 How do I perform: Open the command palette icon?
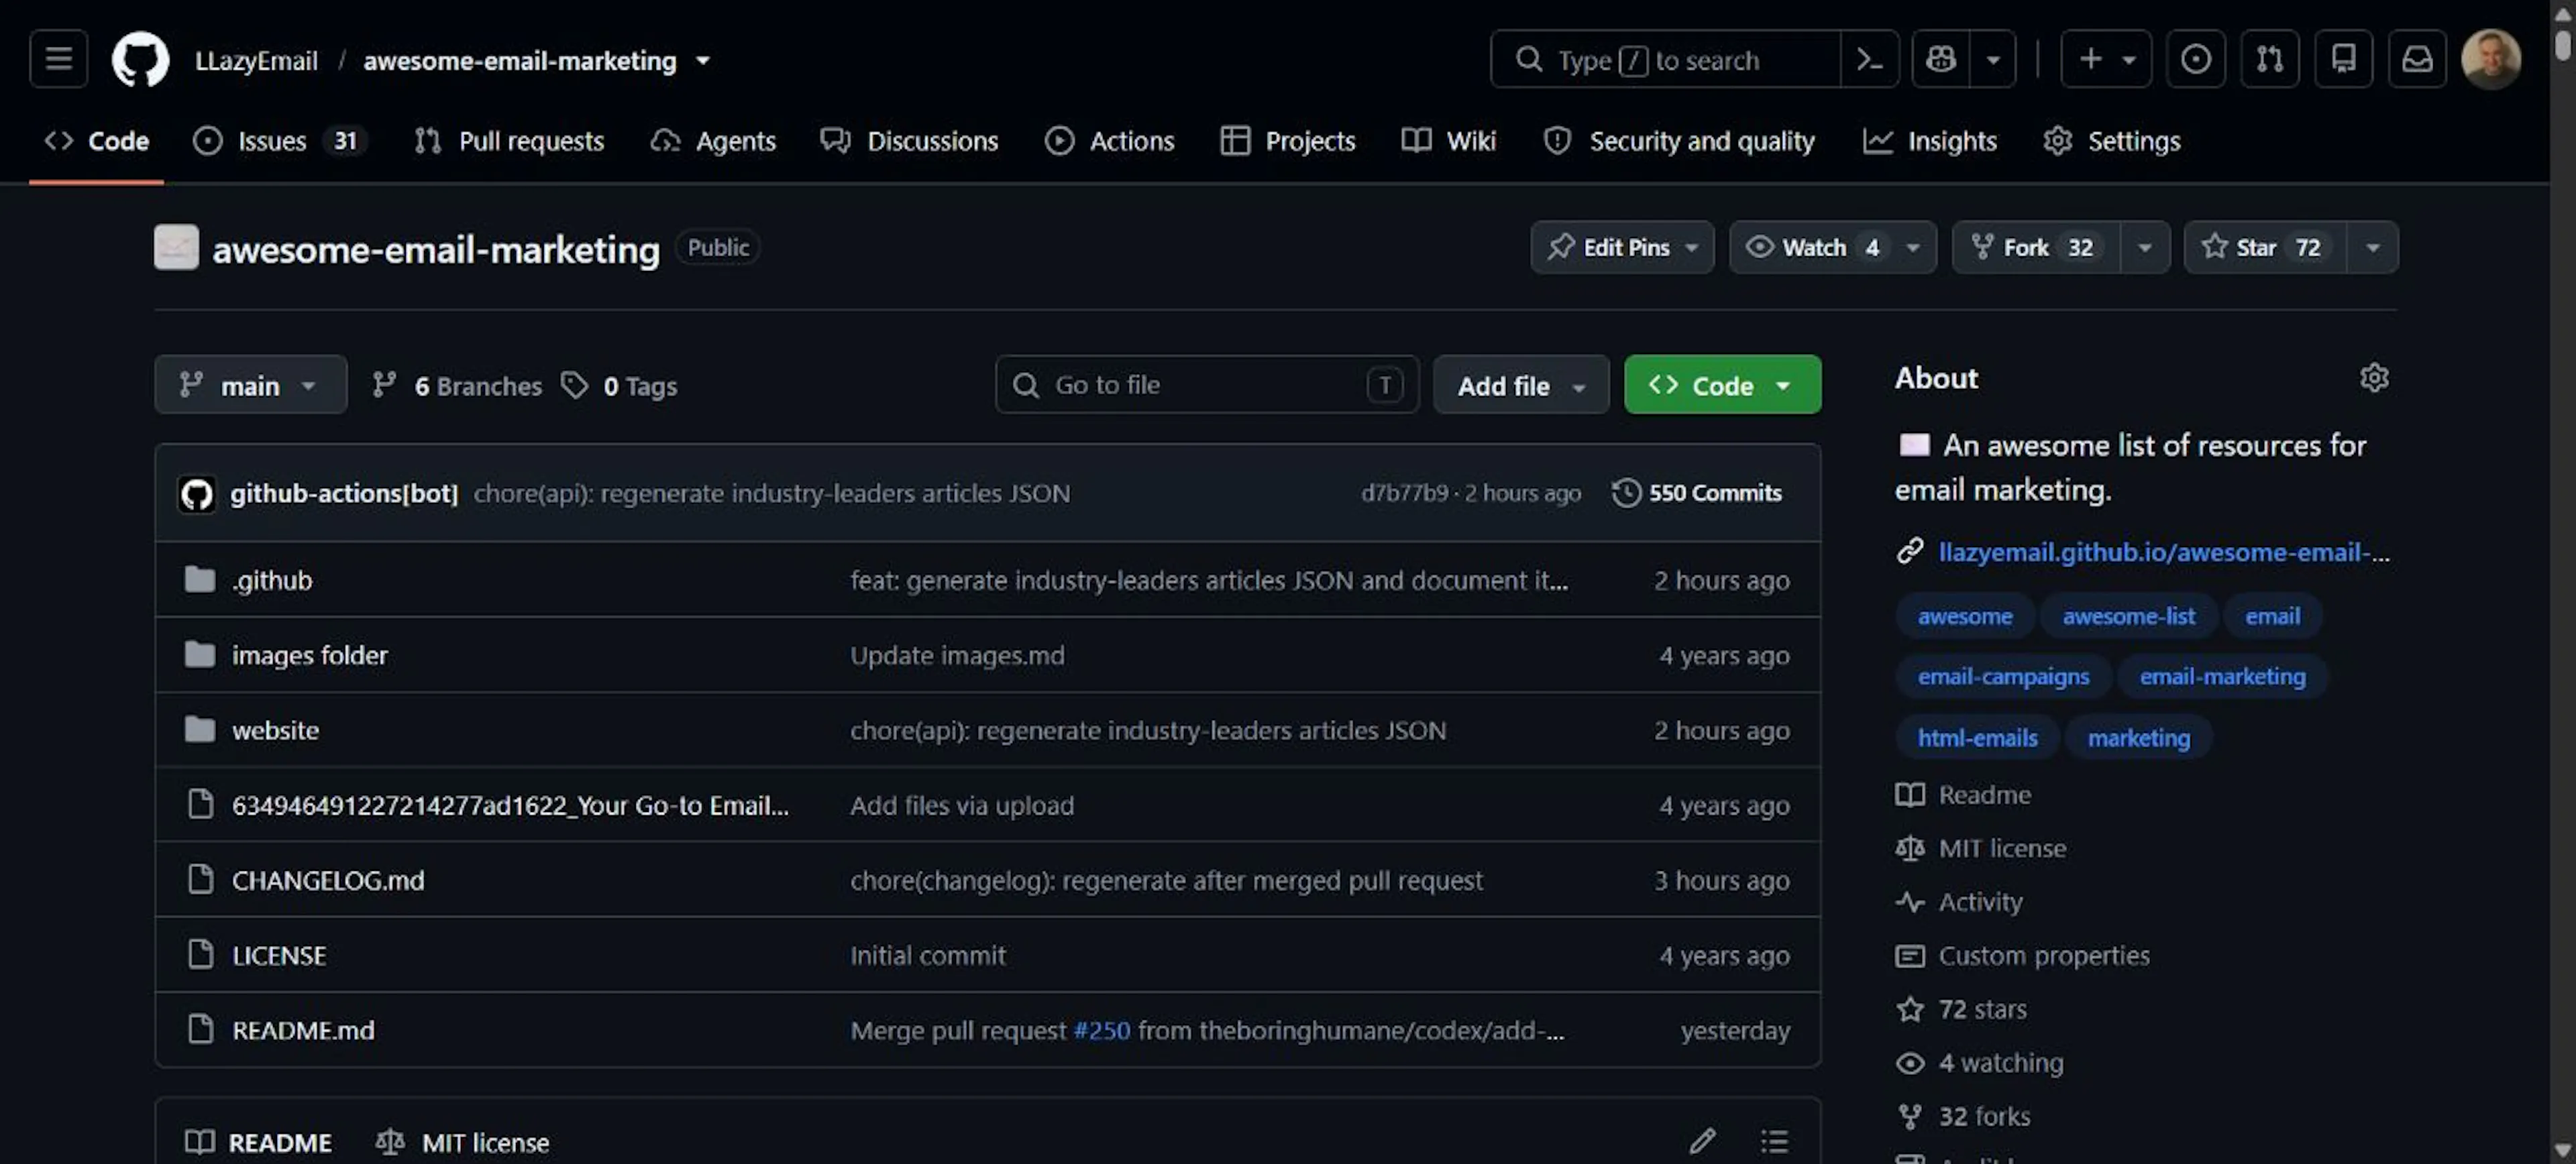click(x=1869, y=59)
